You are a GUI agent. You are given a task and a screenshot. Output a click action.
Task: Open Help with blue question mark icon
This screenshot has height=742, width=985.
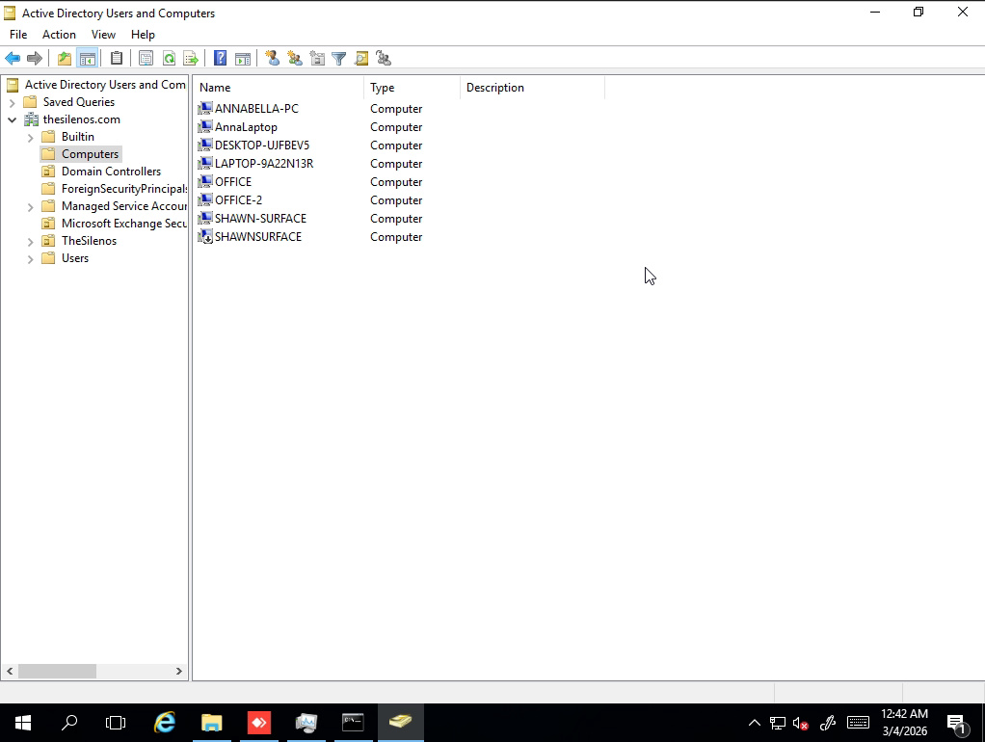pyautogui.click(x=220, y=59)
